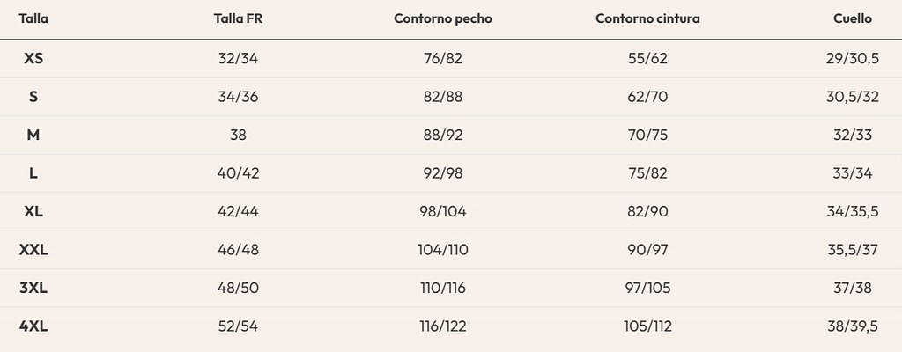Click the XXL size row label
902x352 pixels.
(33, 250)
